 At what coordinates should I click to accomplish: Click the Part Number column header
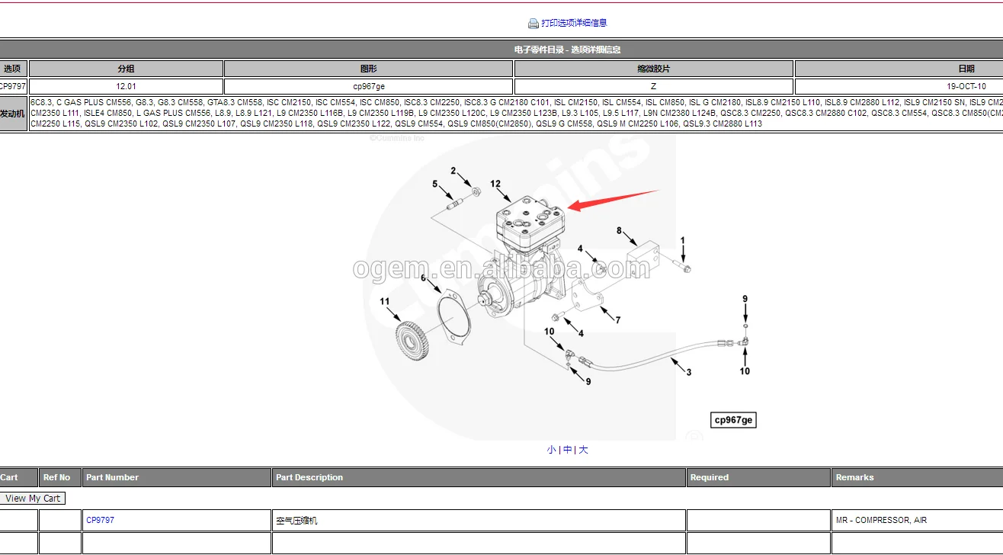[177, 478]
